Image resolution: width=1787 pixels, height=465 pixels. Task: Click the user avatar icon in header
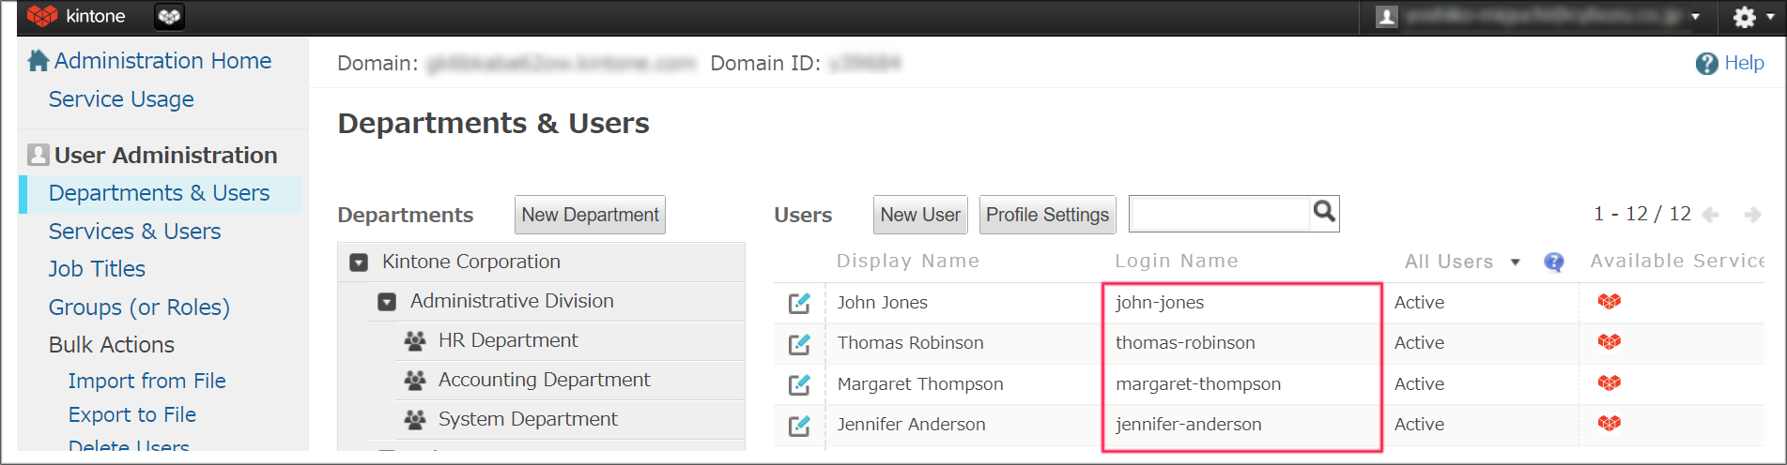[1387, 16]
